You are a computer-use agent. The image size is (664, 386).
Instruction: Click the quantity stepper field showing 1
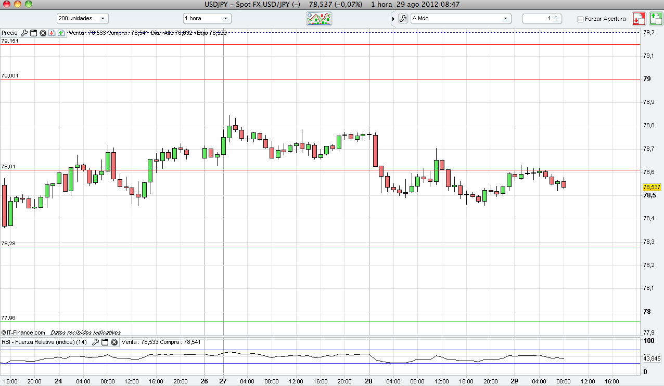(x=542, y=18)
